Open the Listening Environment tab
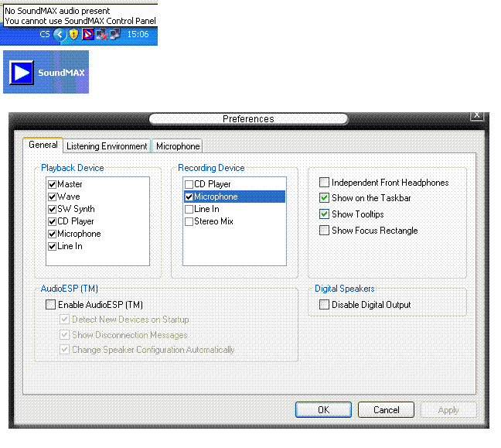This screenshot has width=501, height=448. [x=107, y=146]
